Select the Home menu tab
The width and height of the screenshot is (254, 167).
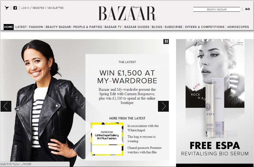(x=9, y=27)
